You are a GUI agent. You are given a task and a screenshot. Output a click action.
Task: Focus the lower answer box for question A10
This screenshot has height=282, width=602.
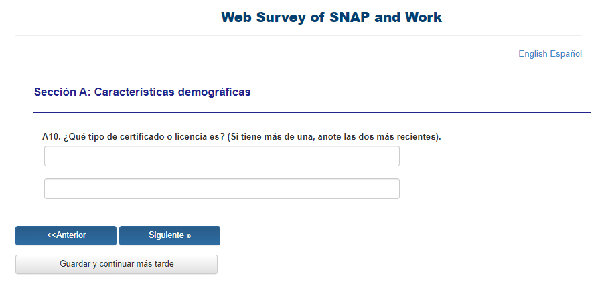(x=222, y=188)
